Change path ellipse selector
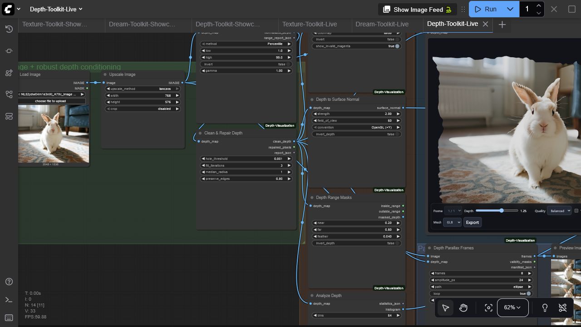 [481, 287]
